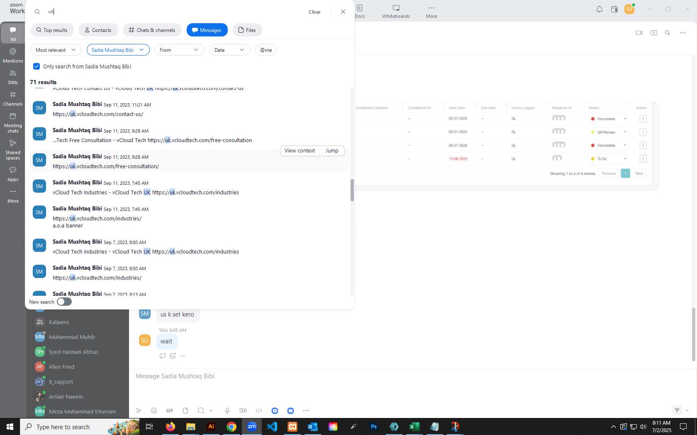Click the Message Sadia Mushtaq Bibi field
697x435 pixels.
(x=411, y=376)
